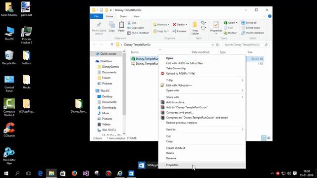317x178 pixels.
Task: Switch to the Share ribbon tab
Action: point(123,16)
